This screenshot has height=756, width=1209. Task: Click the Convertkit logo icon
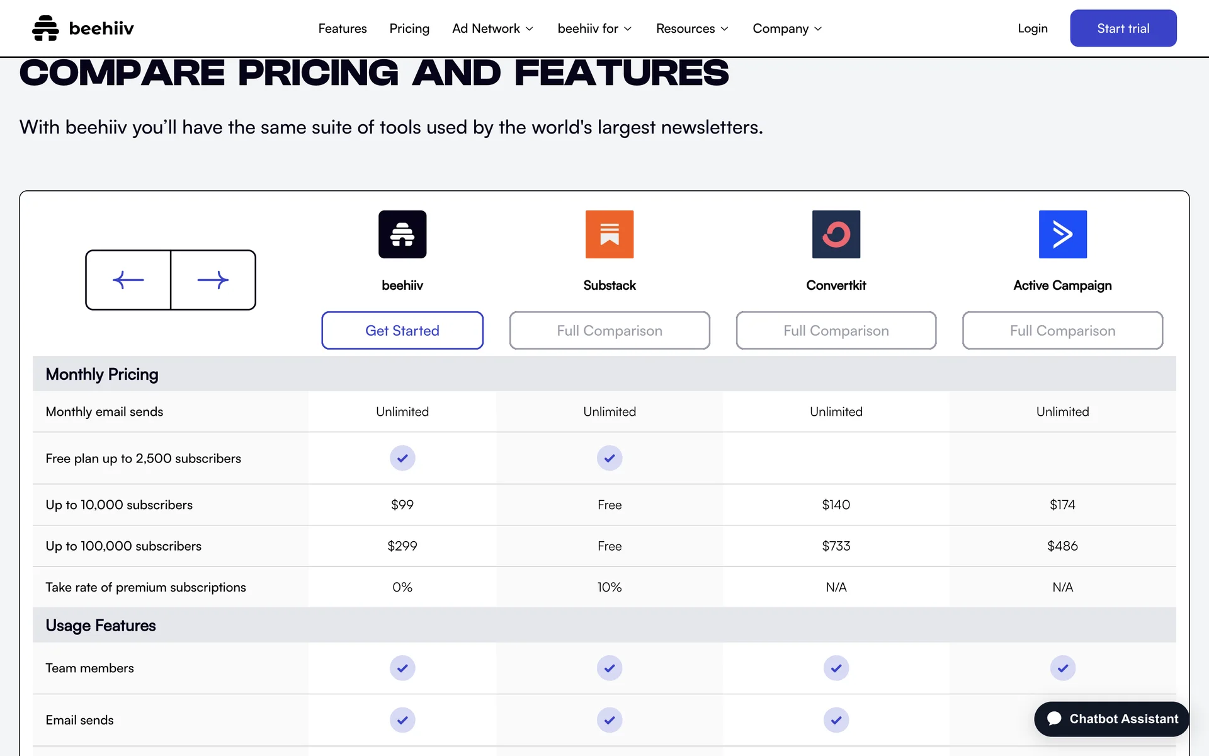pyautogui.click(x=836, y=234)
